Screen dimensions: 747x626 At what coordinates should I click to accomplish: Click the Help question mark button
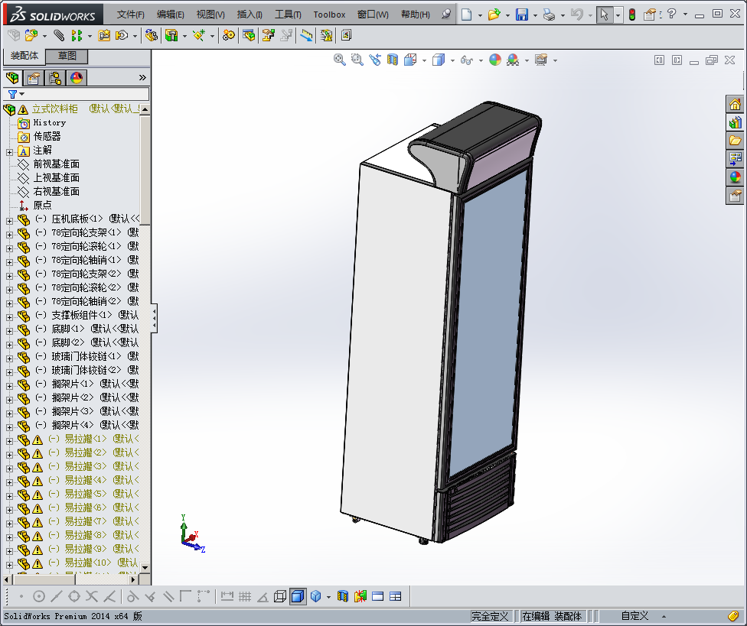coord(672,15)
